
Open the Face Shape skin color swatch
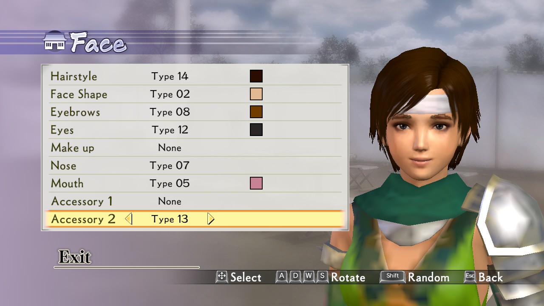pos(256,94)
